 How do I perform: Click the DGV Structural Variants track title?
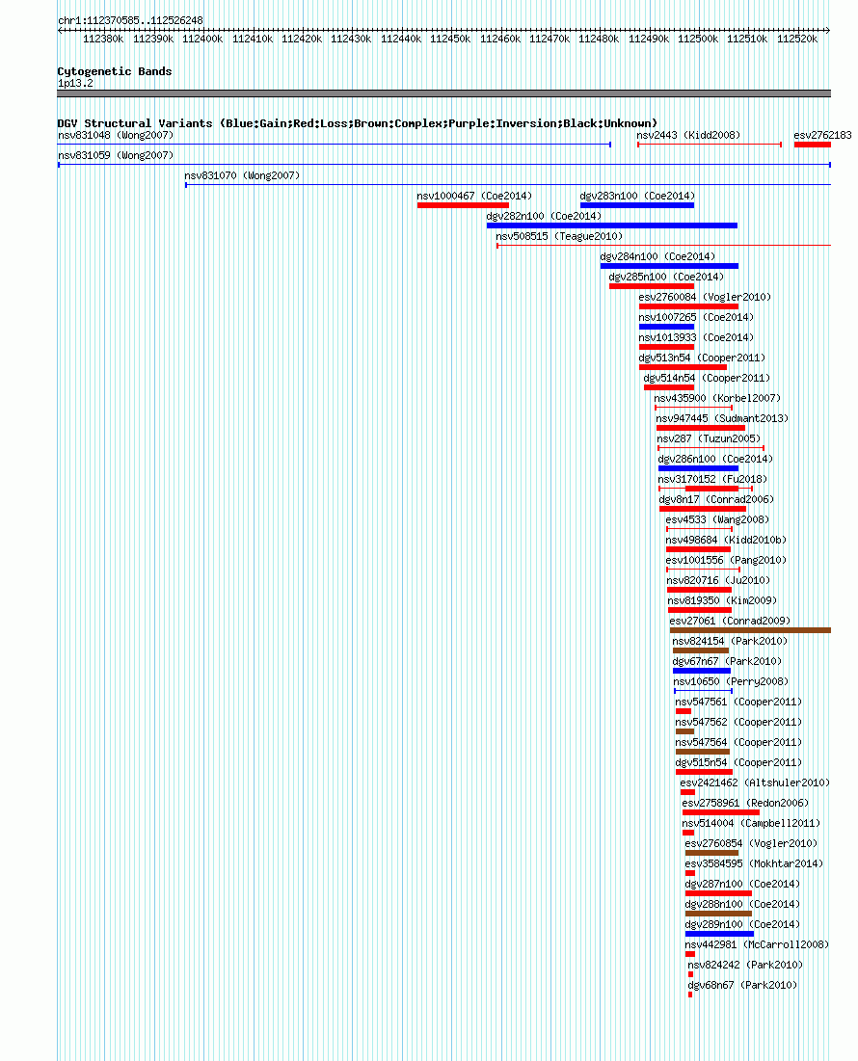click(358, 123)
